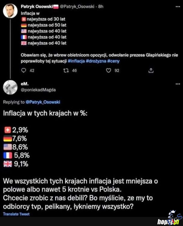183x226 pixels.
Task: Open more options on eM.'s reply
Action: pos(177,84)
